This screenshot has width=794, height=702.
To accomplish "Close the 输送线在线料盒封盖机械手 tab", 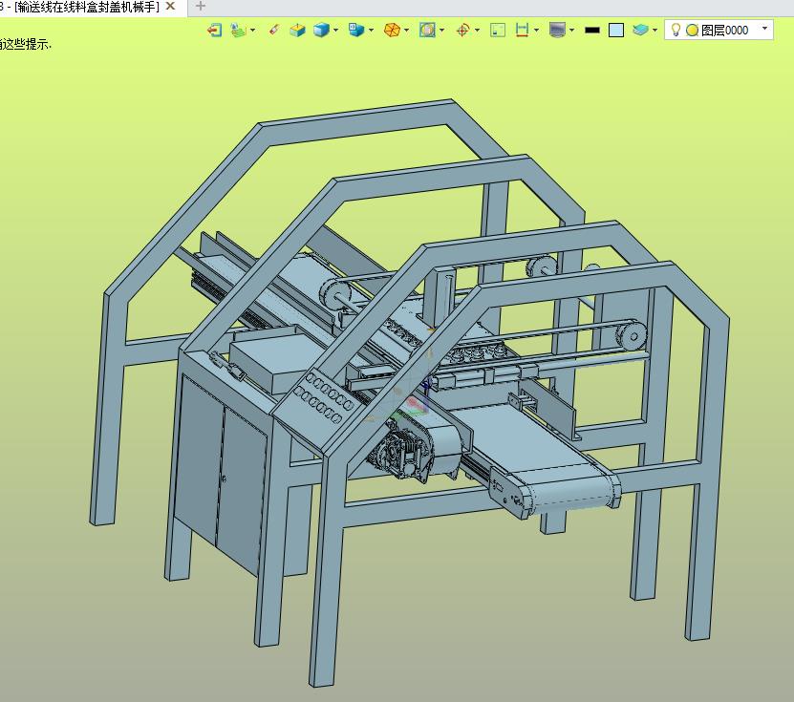I will pyautogui.click(x=171, y=6).
